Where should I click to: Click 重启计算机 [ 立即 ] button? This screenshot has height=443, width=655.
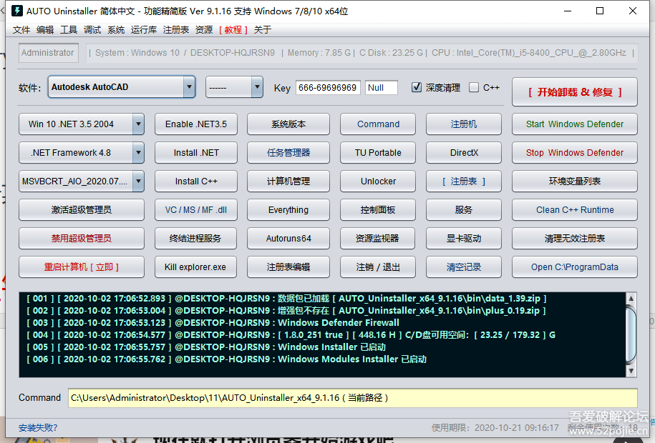click(82, 267)
